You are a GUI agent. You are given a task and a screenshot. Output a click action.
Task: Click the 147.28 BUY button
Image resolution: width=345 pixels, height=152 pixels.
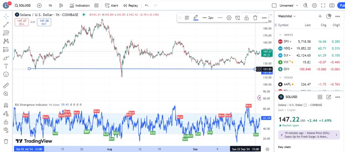[x=44, y=22]
